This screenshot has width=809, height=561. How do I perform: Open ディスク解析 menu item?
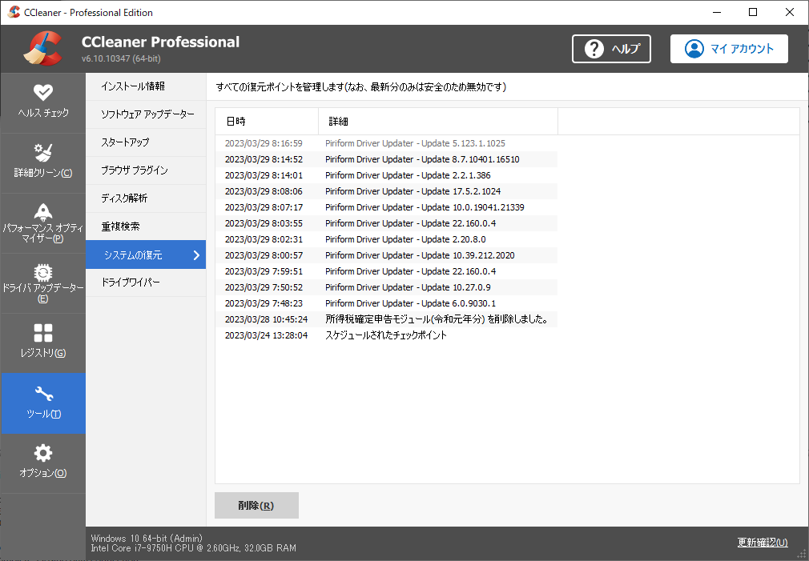[146, 198]
